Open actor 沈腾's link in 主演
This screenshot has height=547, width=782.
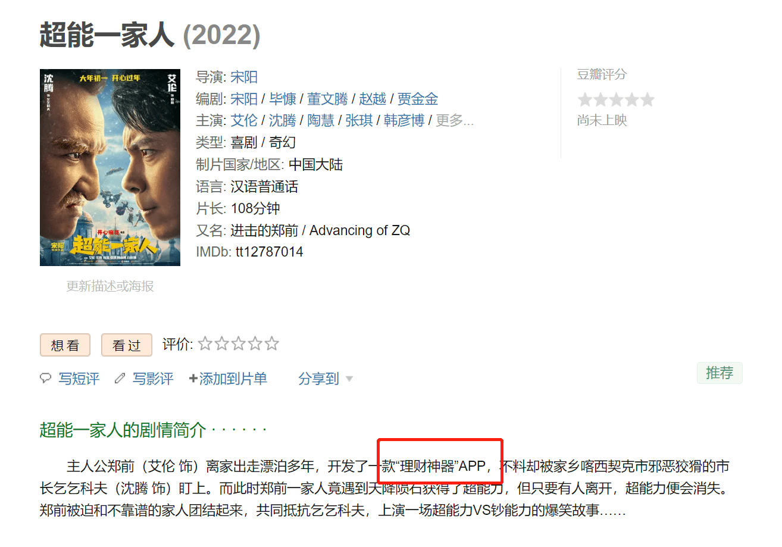click(282, 120)
